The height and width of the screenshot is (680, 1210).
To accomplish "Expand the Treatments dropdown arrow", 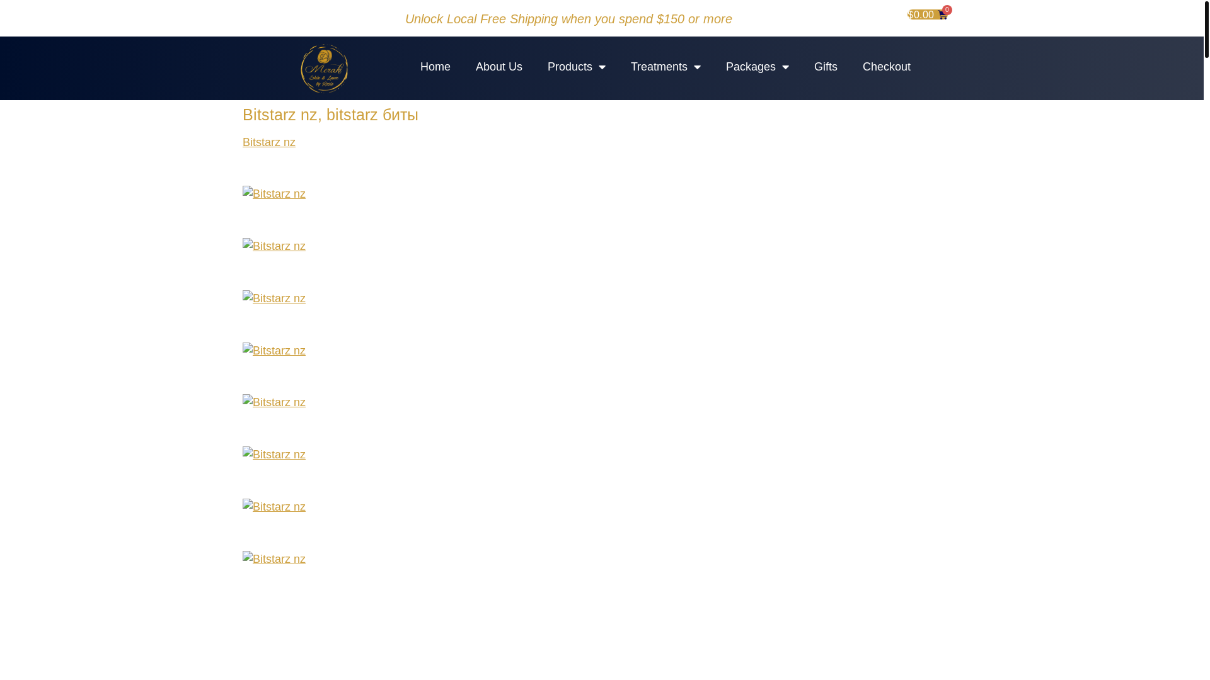I will (697, 67).
